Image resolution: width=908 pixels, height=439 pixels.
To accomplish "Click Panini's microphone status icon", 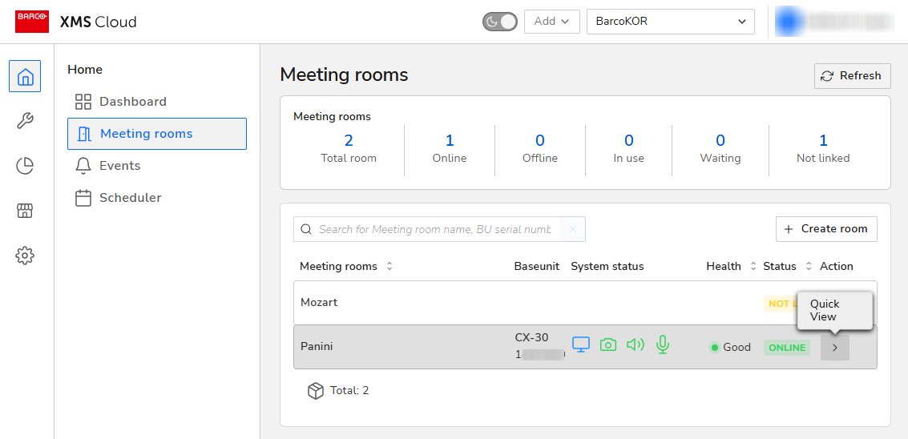I will pos(662,344).
